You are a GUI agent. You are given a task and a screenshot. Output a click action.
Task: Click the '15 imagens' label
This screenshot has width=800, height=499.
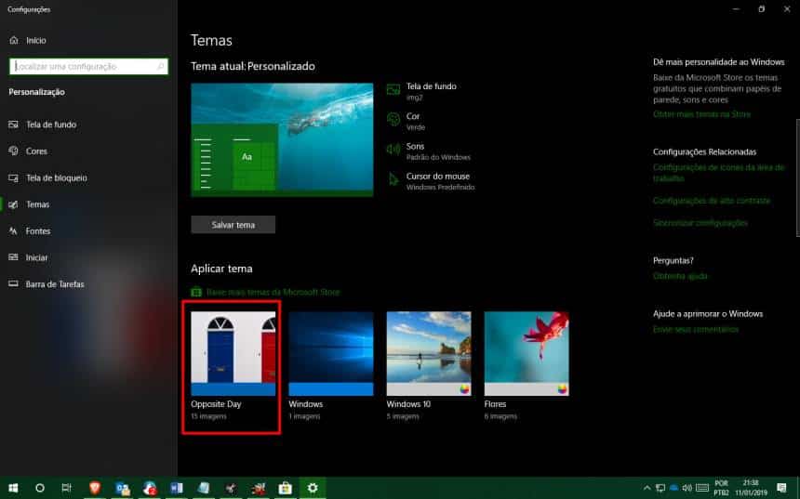point(208,416)
